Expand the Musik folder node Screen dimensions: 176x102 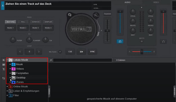pos(10,64)
